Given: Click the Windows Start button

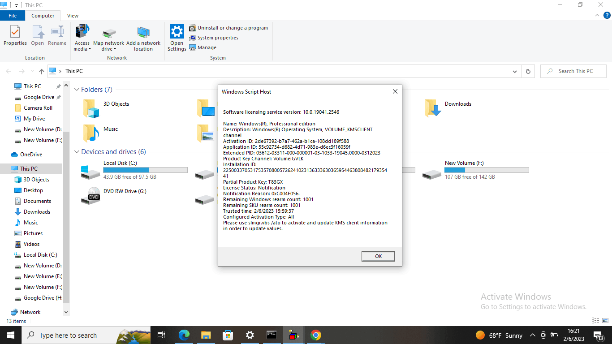Looking at the screenshot, I should 11,335.
